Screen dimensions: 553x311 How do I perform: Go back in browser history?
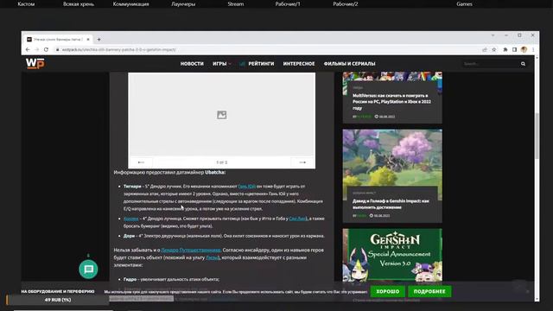click(28, 50)
